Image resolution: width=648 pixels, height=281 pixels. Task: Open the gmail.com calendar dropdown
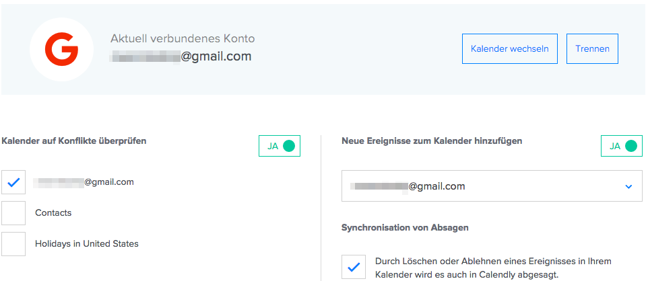(x=492, y=186)
